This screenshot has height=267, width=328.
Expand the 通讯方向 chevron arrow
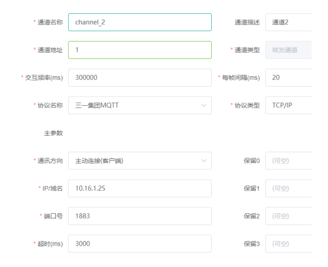pos(204,161)
